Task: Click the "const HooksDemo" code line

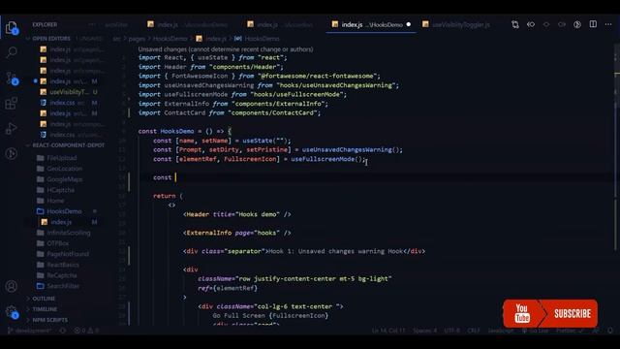Action: pos(185,132)
